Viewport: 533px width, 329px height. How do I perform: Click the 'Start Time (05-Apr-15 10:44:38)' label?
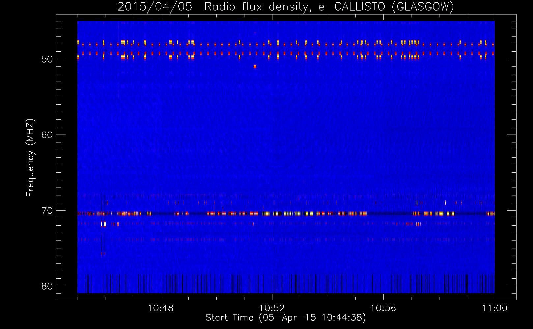(286, 318)
